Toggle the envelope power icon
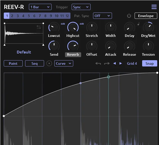This screenshot has width=159, height=145. point(129,16)
